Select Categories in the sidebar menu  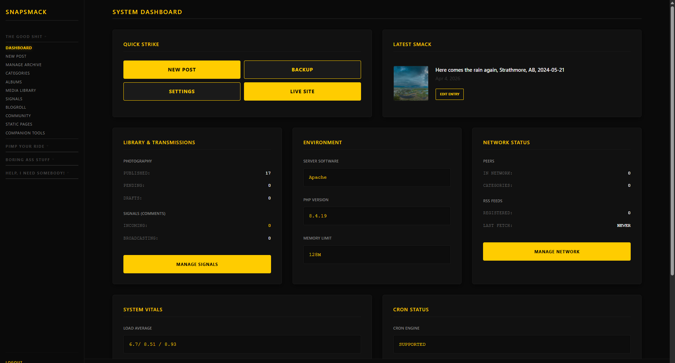click(x=18, y=73)
